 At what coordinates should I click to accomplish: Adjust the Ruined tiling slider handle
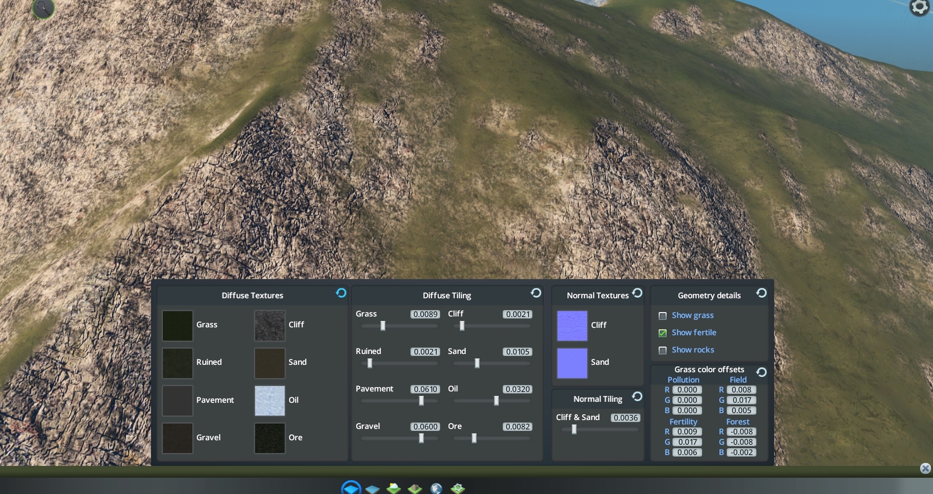point(370,363)
